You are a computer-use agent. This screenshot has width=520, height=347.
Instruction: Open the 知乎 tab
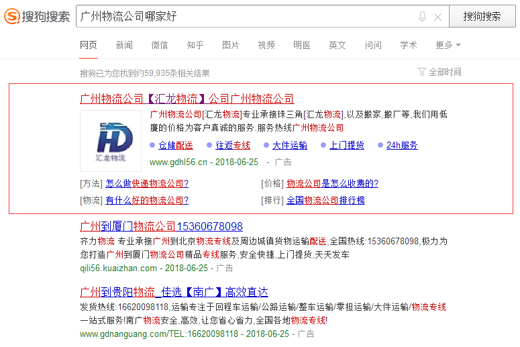tap(195, 45)
